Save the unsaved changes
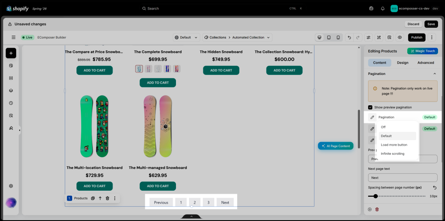Image resolution: width=445 pixels, height=221 pixels. 431,24
